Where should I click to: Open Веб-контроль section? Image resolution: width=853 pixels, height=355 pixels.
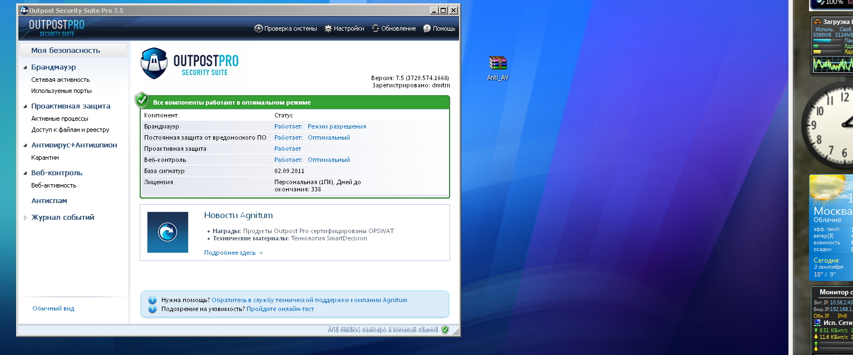[57, 172]
